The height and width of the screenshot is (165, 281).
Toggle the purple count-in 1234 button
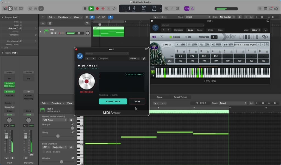(187, 8)
